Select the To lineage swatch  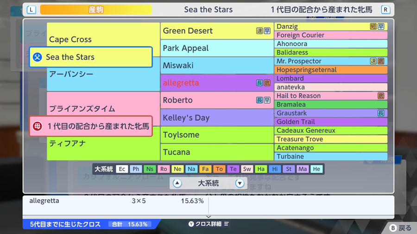coord(219,169)
